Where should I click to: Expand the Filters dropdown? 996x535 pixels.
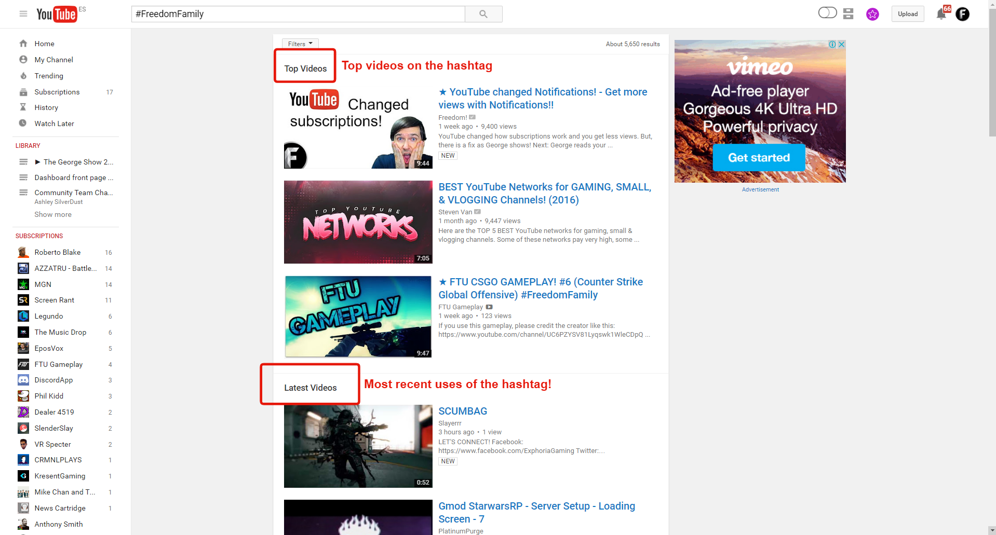(x=300, y=44)
